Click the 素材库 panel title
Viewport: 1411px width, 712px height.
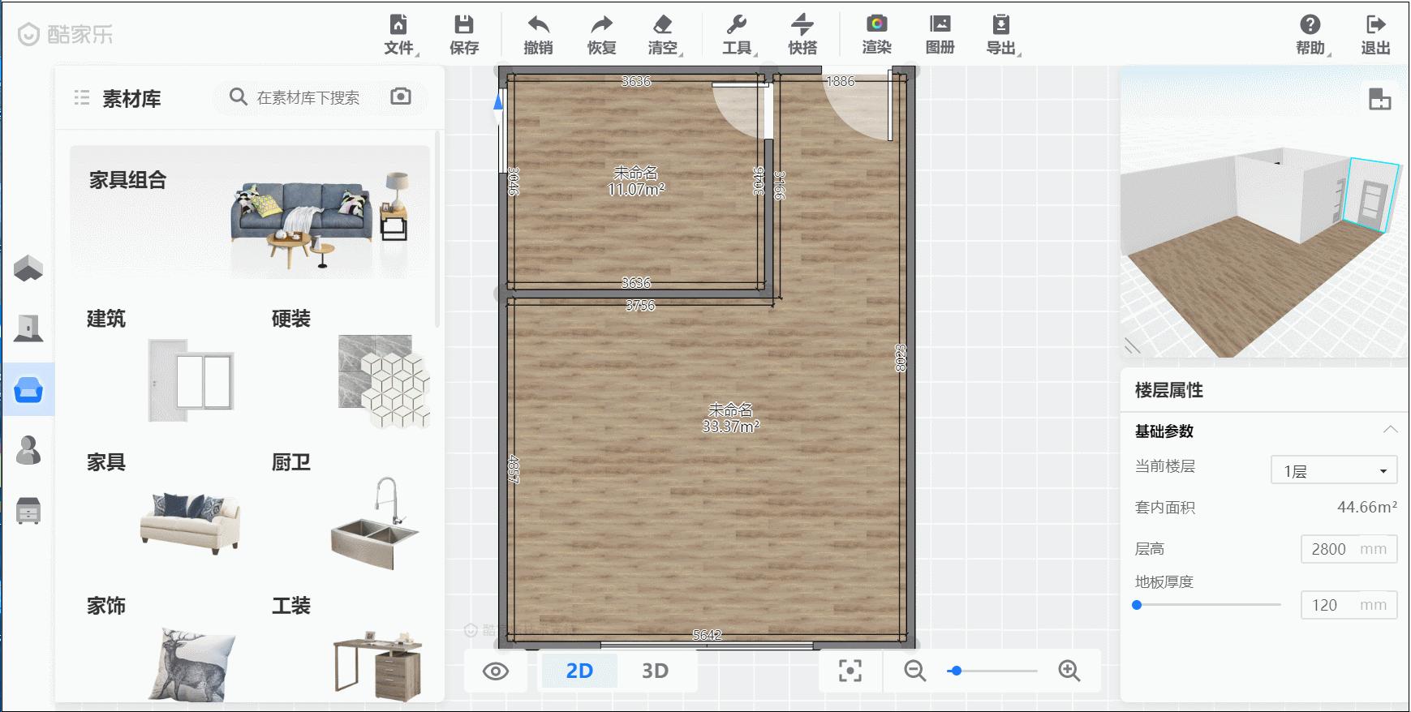pyautogui.click(x=131, y=98)
